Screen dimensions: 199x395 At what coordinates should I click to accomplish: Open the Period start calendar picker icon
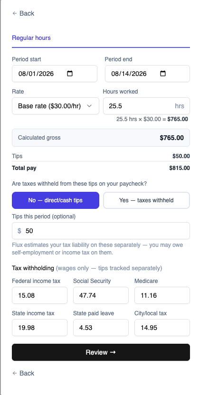point(70,74)
